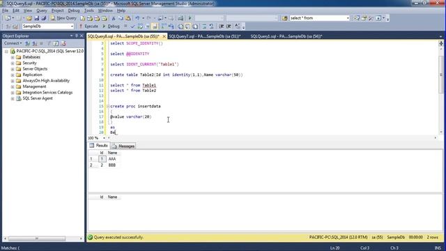Image resolution: width=446 pixels, height=251 pixels.
Task: Click the Find in Files icon left of search box
Action: click(x=285, y=18)
